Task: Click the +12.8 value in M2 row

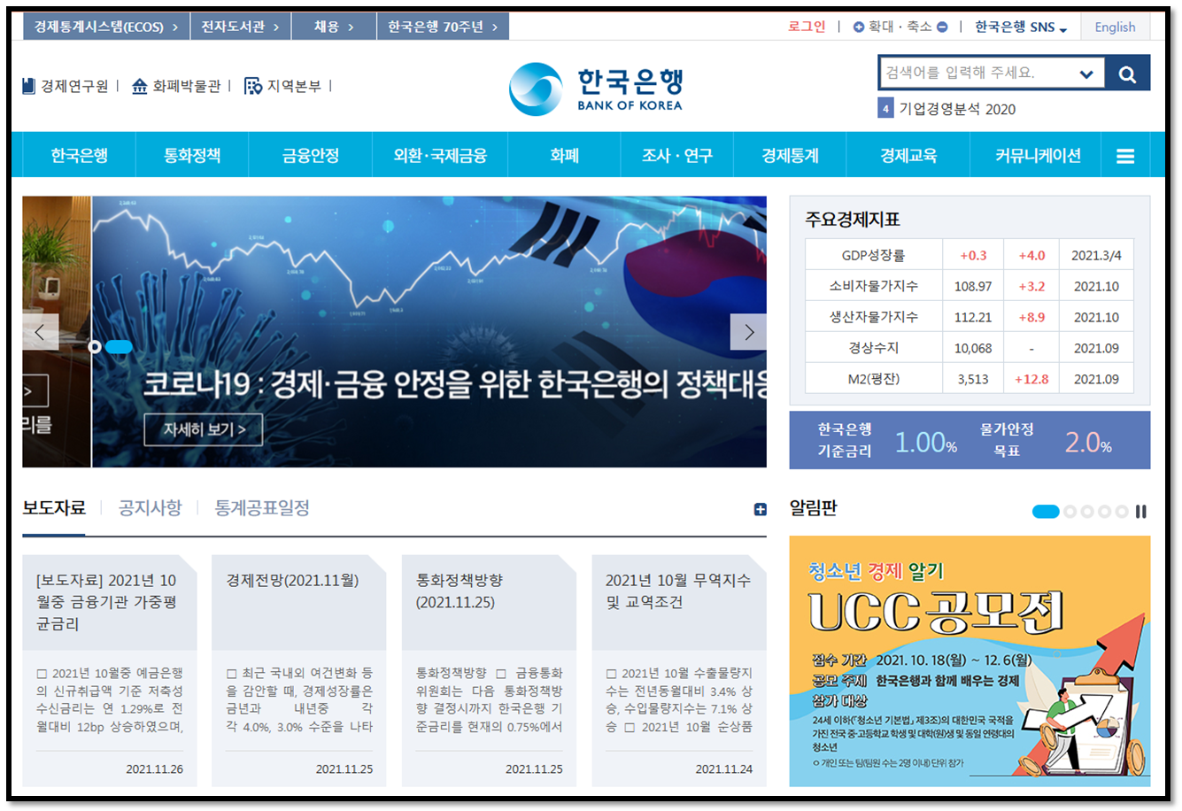Action: 1031,379
